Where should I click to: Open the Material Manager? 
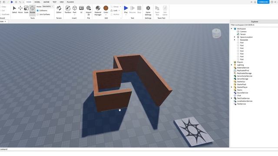point(98,10)
